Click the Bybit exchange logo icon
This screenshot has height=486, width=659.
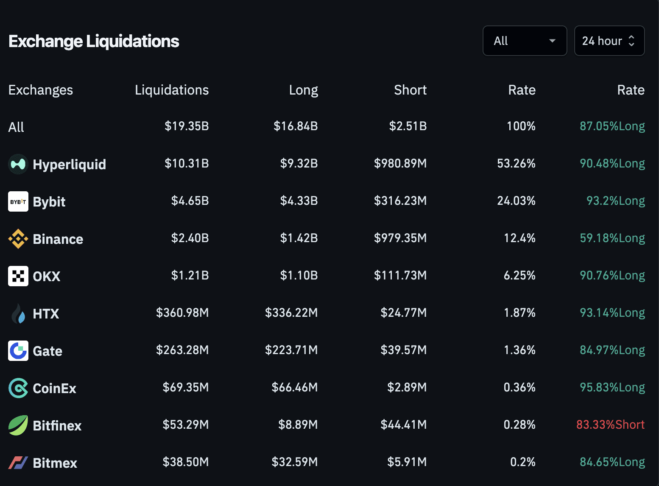point(18,201)
